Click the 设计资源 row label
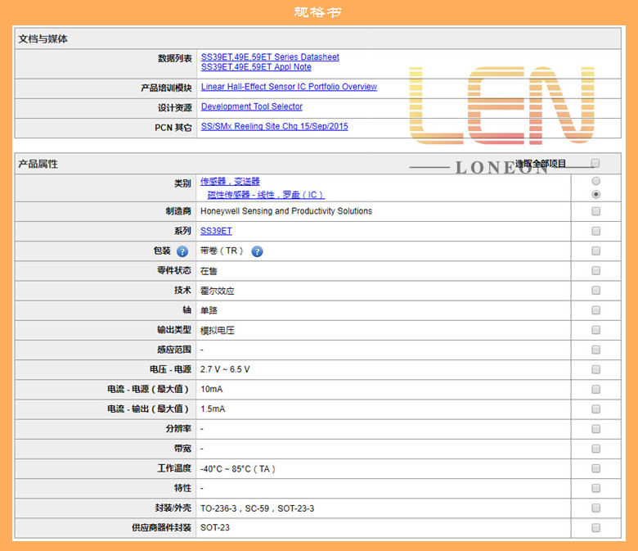This screenshot has width=638, height=551. pos(174,107)
